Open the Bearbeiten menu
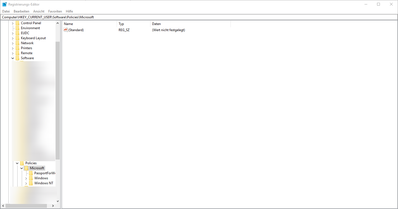This screenshot has width=398, height=209. (x=21, y=11)
